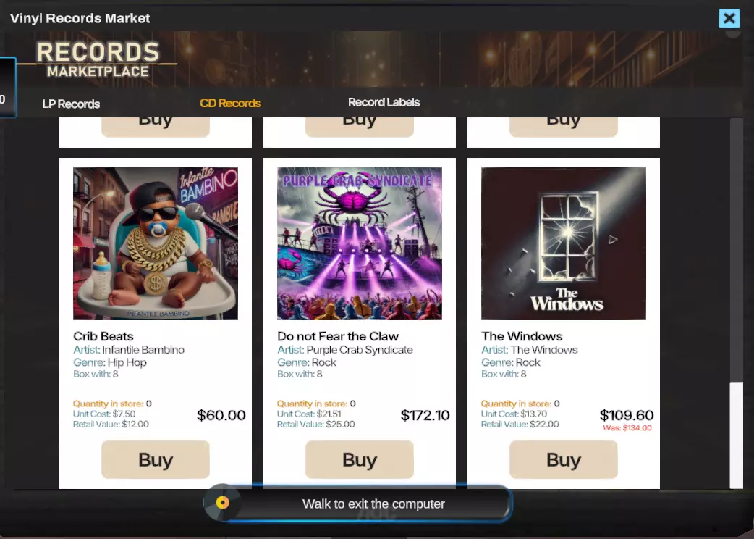The height and width of the screenshot is (539, 754).
Task: Click the Records Marketplace logo
Action: [x=98, y=59]
